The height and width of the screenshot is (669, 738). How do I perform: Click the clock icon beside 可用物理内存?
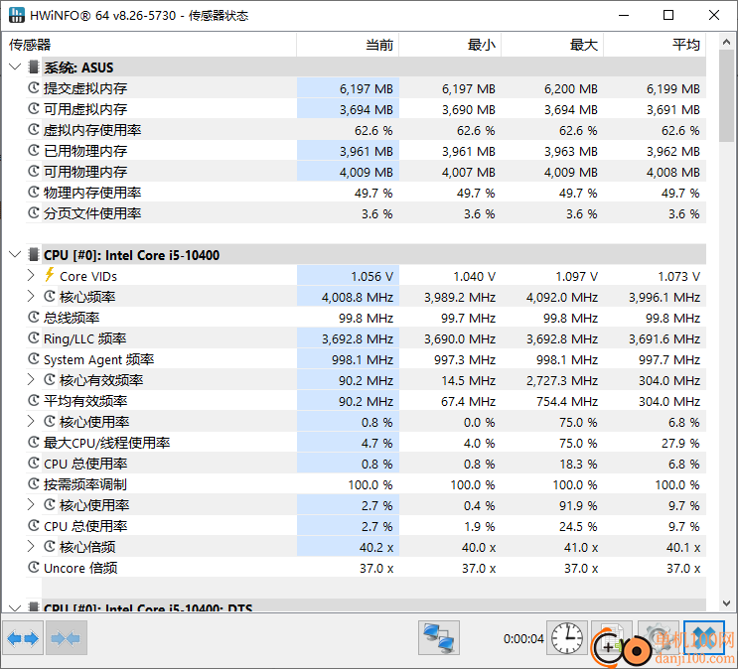(x=34, y=172)
